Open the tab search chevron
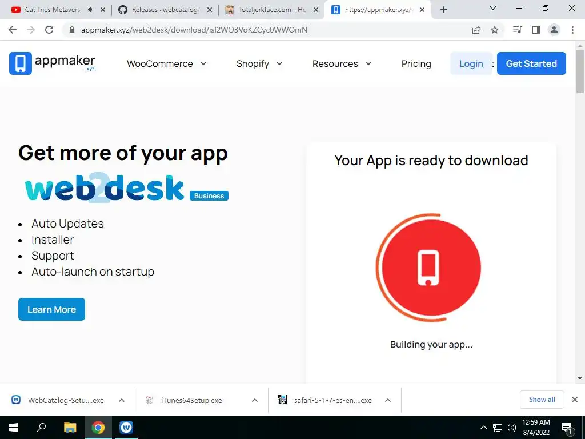585x439 pixels. pyautogui.click(x=493, y=8)
